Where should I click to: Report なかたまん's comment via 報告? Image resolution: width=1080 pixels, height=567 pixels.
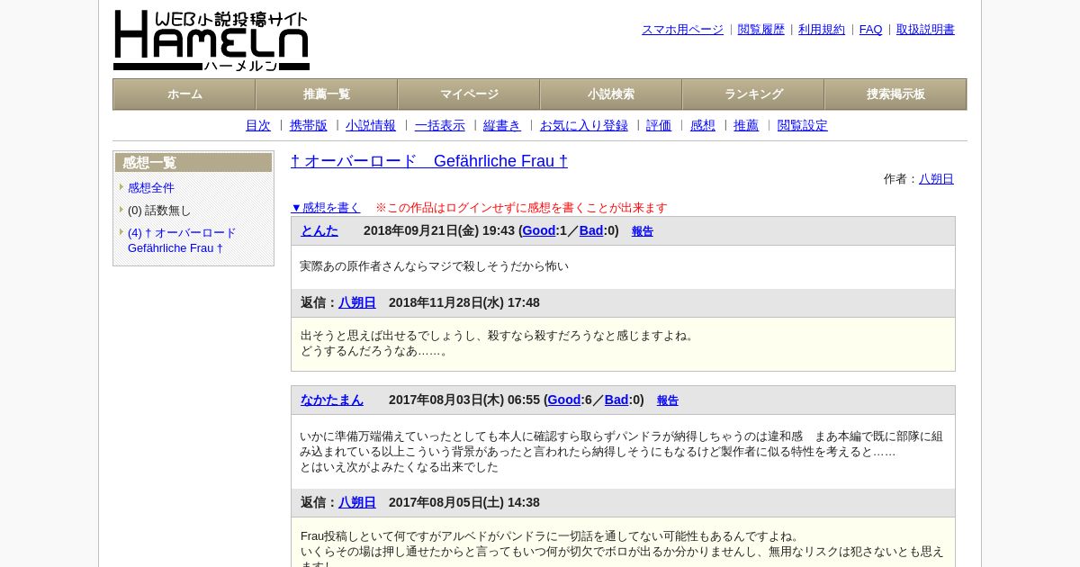tap(668, 400)
